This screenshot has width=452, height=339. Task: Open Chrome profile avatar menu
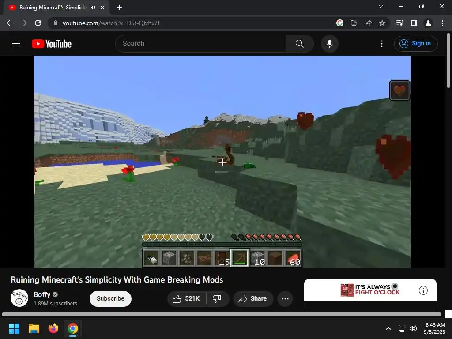coord(428,23)
